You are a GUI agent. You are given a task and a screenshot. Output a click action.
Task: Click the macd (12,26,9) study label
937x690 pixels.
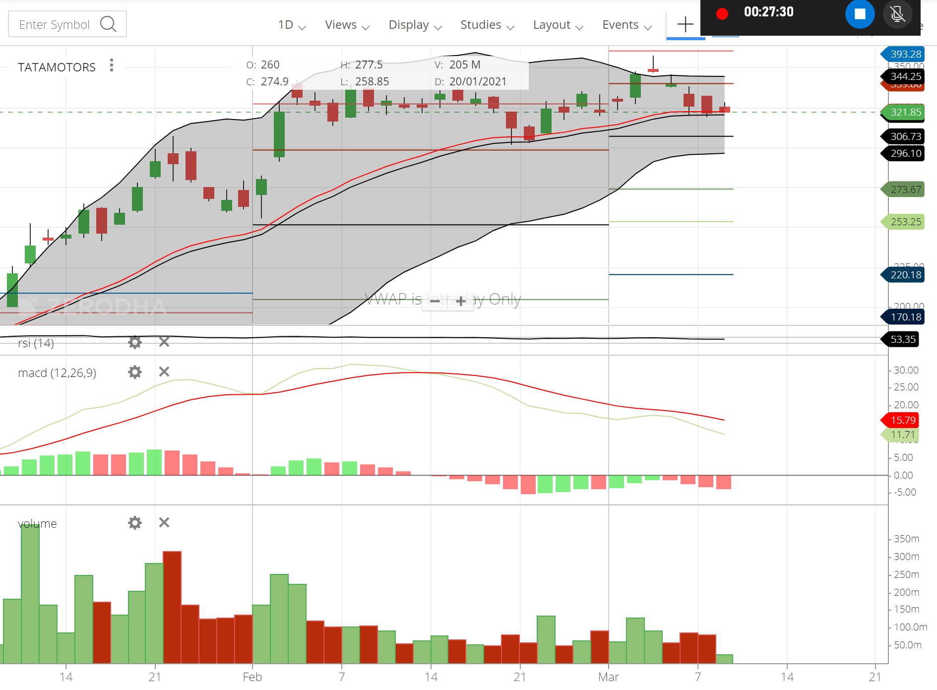coord(57,373)
